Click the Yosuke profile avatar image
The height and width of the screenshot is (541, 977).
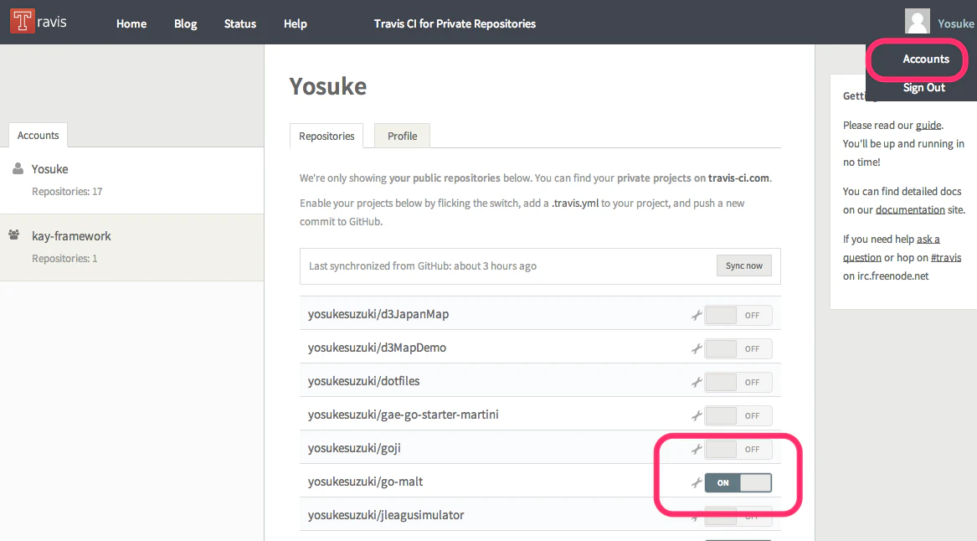pos(918,21)
